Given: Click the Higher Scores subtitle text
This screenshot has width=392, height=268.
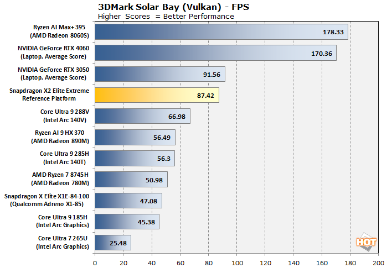Looking at the screenshot, I should 166,16.
